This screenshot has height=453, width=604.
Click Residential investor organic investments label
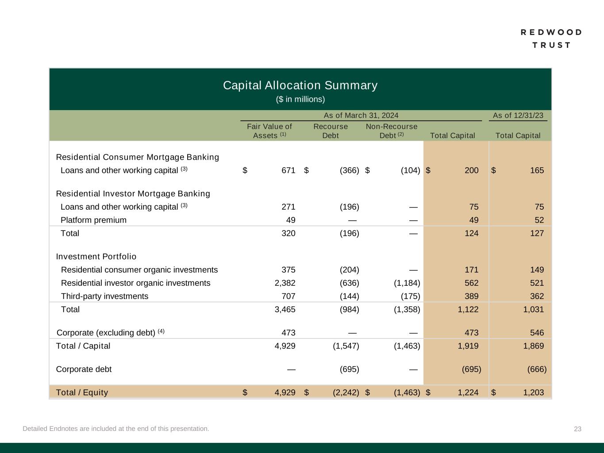135,283
